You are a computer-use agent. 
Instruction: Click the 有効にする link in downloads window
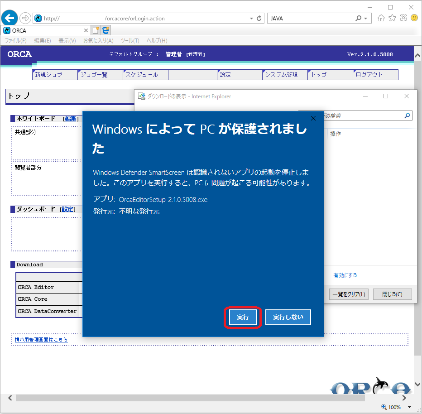tap(345, 275)
